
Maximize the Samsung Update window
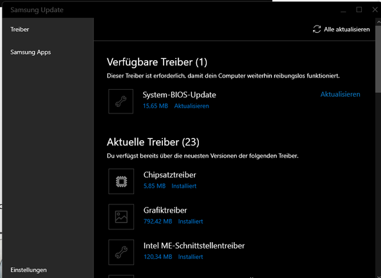coord(359,10)
